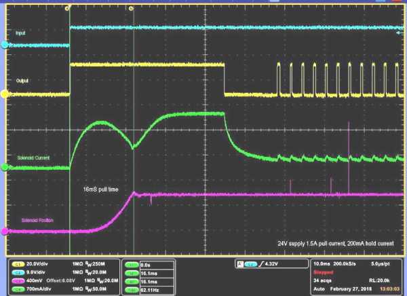
Task: Click the red Stopped acquisition status
Action: pos(323,272)
